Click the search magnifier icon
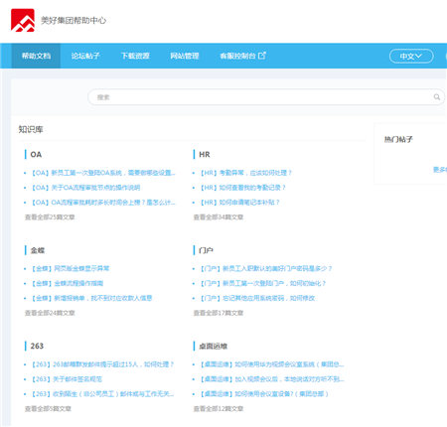 click(x=437, y=97)
